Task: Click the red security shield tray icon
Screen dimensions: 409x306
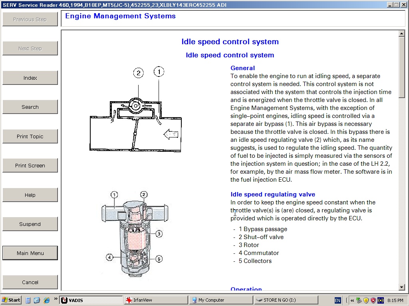Action: [x=373, y=300]
